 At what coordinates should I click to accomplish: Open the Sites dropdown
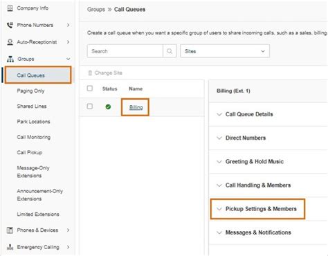point(225,51)
